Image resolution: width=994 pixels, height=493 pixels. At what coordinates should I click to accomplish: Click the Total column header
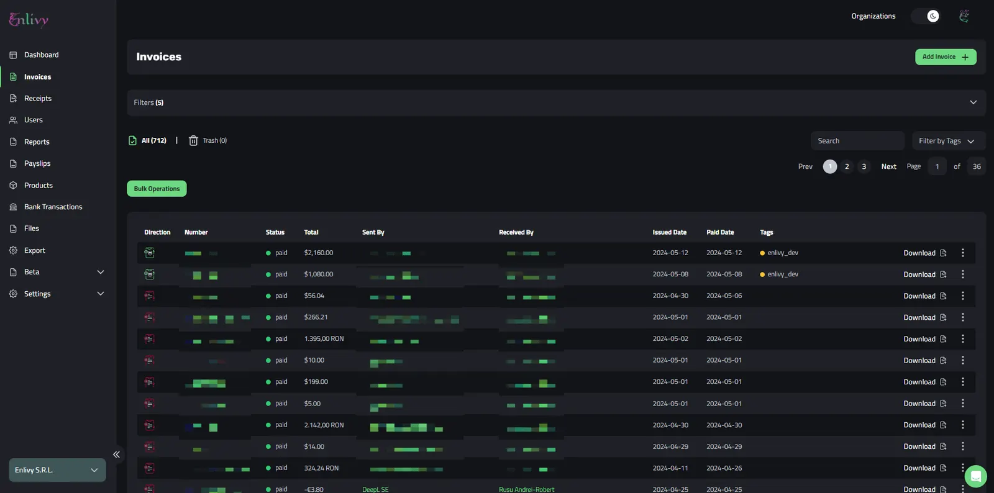[x=311, y=233]
